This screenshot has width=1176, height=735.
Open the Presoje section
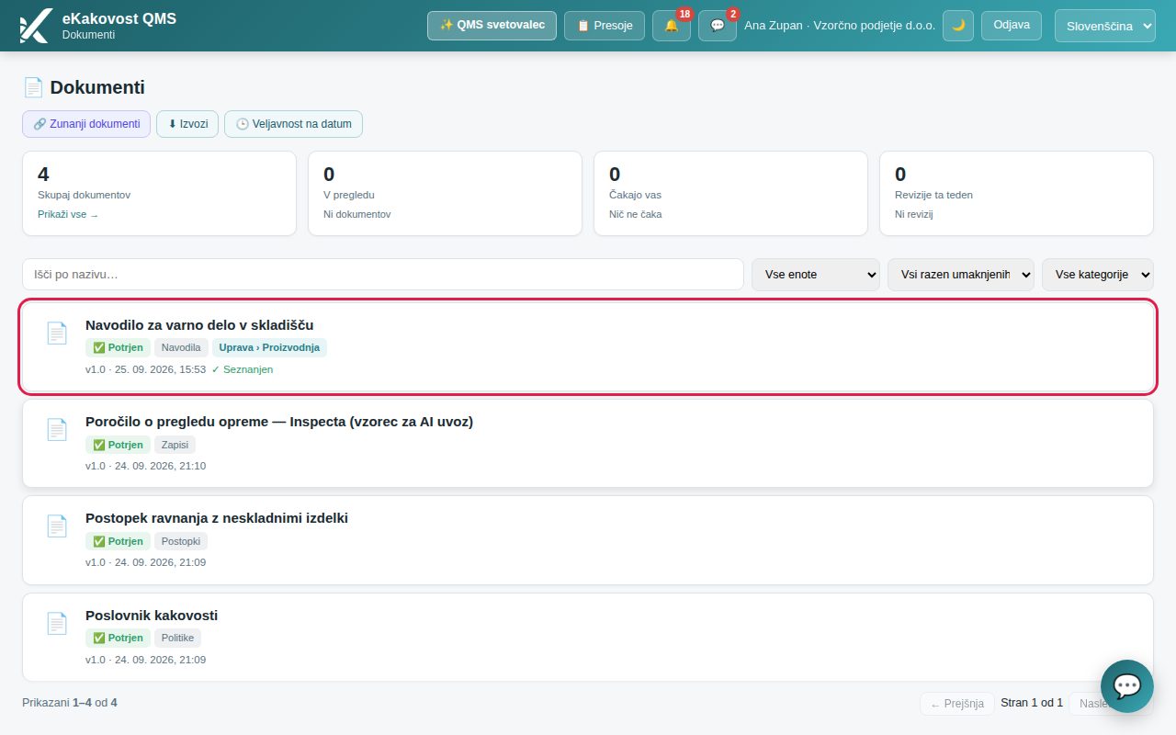pos(605,26)
